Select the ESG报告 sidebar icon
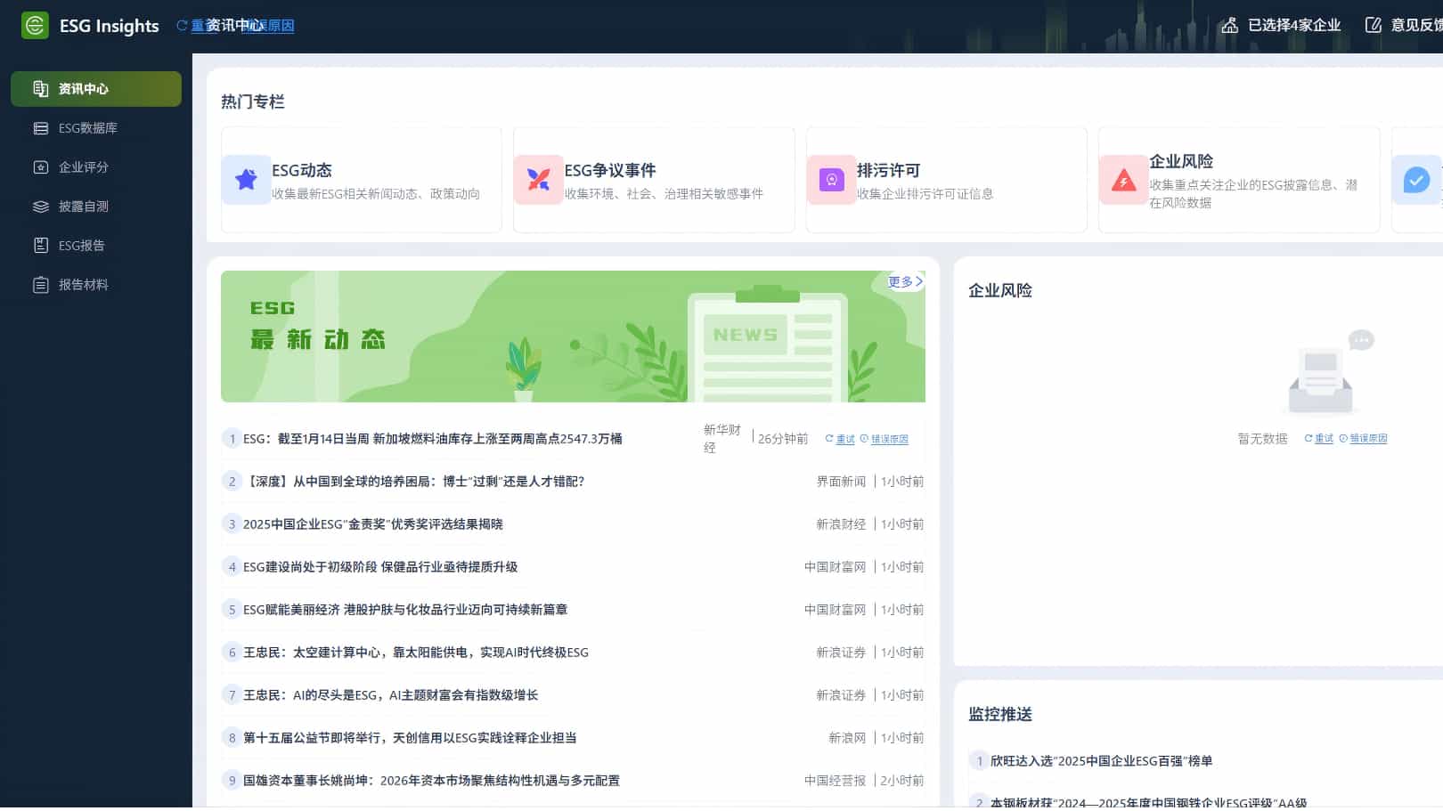 (40, 245)
